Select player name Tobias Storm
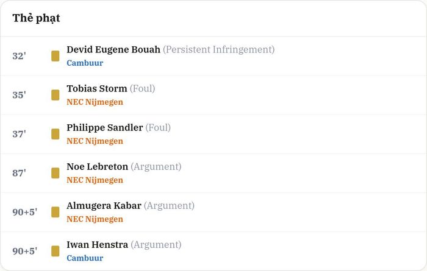The height and width of the screenshot is (271, 427). tap(97, 89)
